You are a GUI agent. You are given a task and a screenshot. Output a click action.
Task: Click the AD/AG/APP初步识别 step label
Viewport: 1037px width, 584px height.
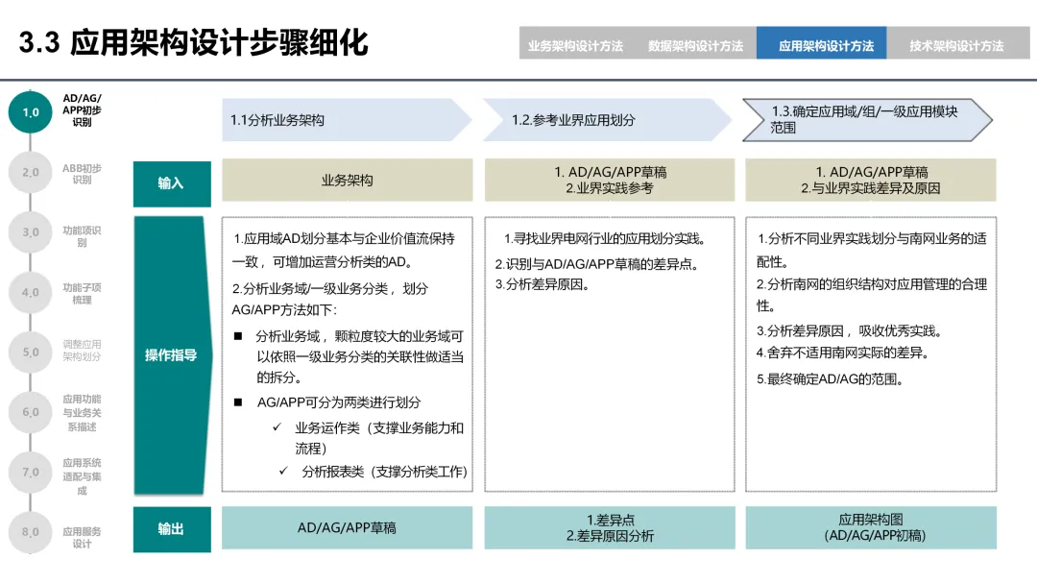[82, 109]
